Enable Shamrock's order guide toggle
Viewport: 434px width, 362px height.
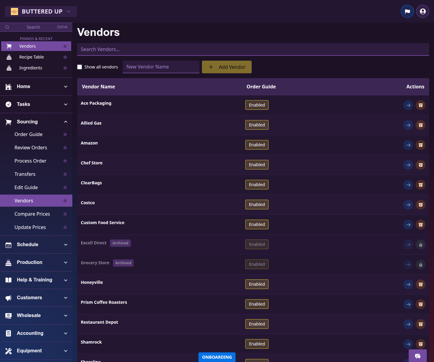[256, 344]
